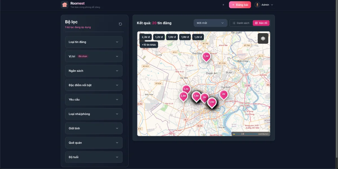
Task: Switch to Danh sách list view
Action: coord(241,23)
